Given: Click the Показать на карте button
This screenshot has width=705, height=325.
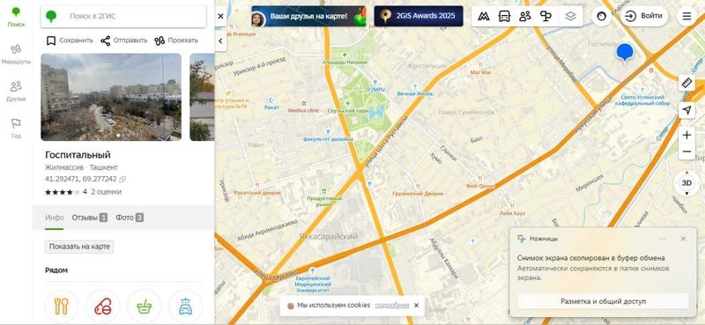Looking at the screenshot, I should pyautogui.click(x=79, y=247).
